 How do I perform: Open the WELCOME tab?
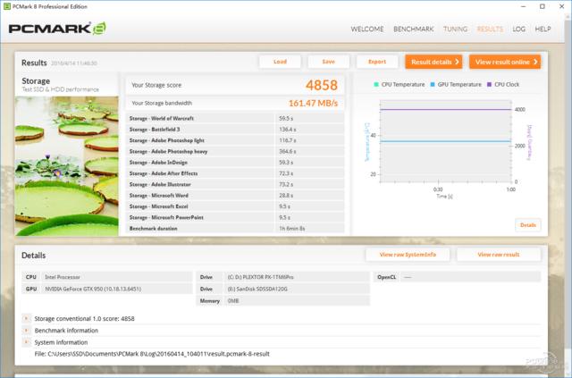coord(367,29)
